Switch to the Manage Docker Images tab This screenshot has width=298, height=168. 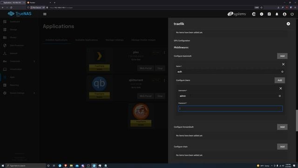(143, 40)
